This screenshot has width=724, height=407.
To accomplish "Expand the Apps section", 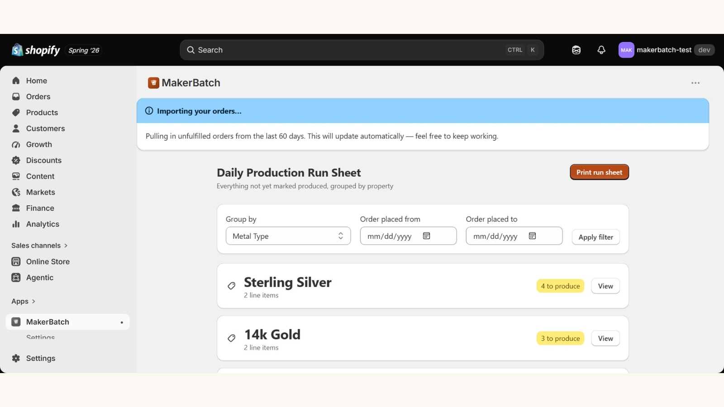I will coord(23,301).
